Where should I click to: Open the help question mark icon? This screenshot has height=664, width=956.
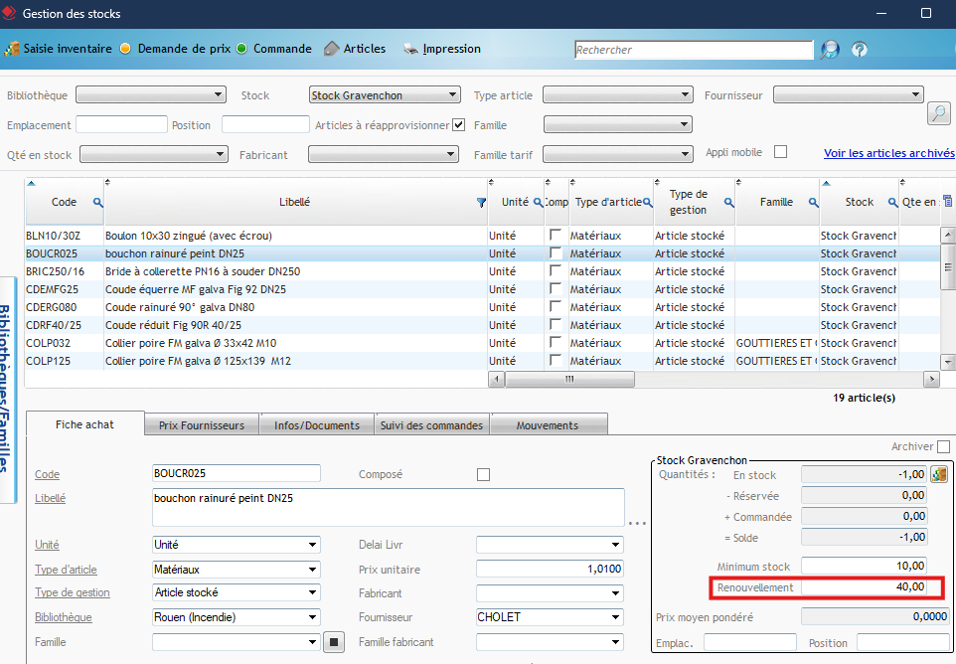point(860,50)
